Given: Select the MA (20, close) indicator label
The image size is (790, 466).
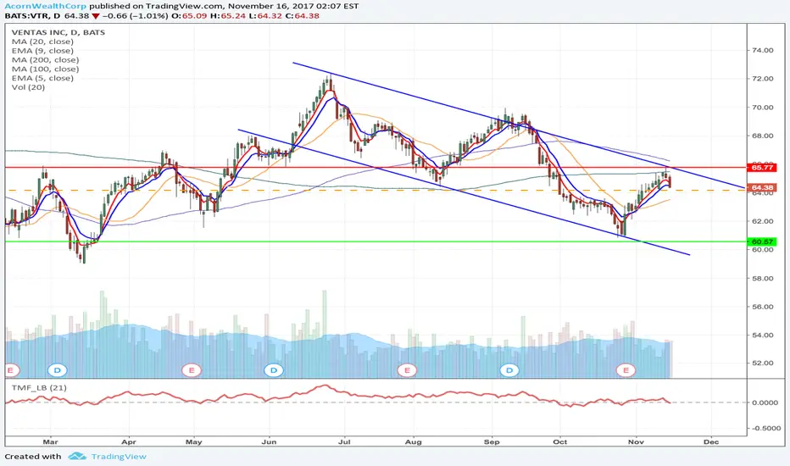Looking at the screenshot, I should click(42, 42).
